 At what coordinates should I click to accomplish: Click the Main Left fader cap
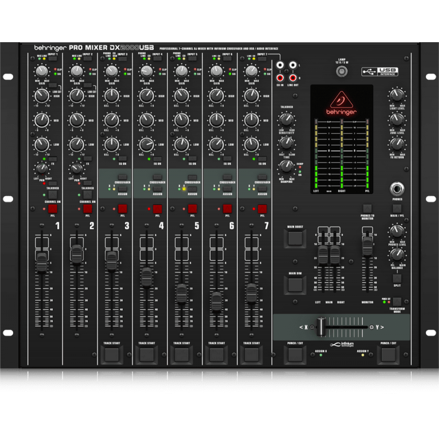(323, 255)
